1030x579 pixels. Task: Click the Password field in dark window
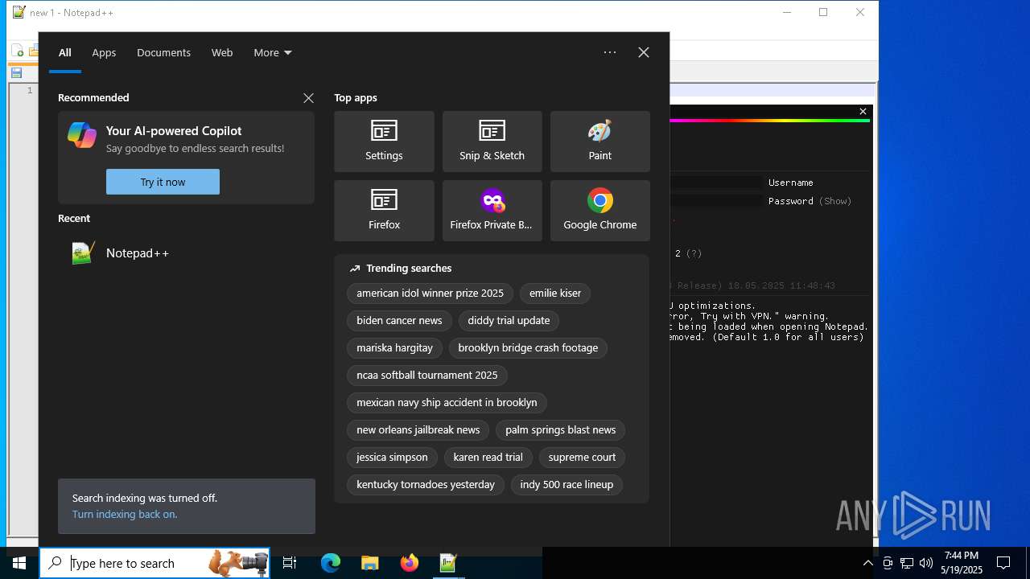pos(716,201)
